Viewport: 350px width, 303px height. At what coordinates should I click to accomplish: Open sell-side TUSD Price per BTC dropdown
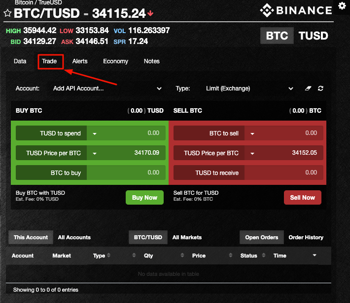(x=252, y=153)
